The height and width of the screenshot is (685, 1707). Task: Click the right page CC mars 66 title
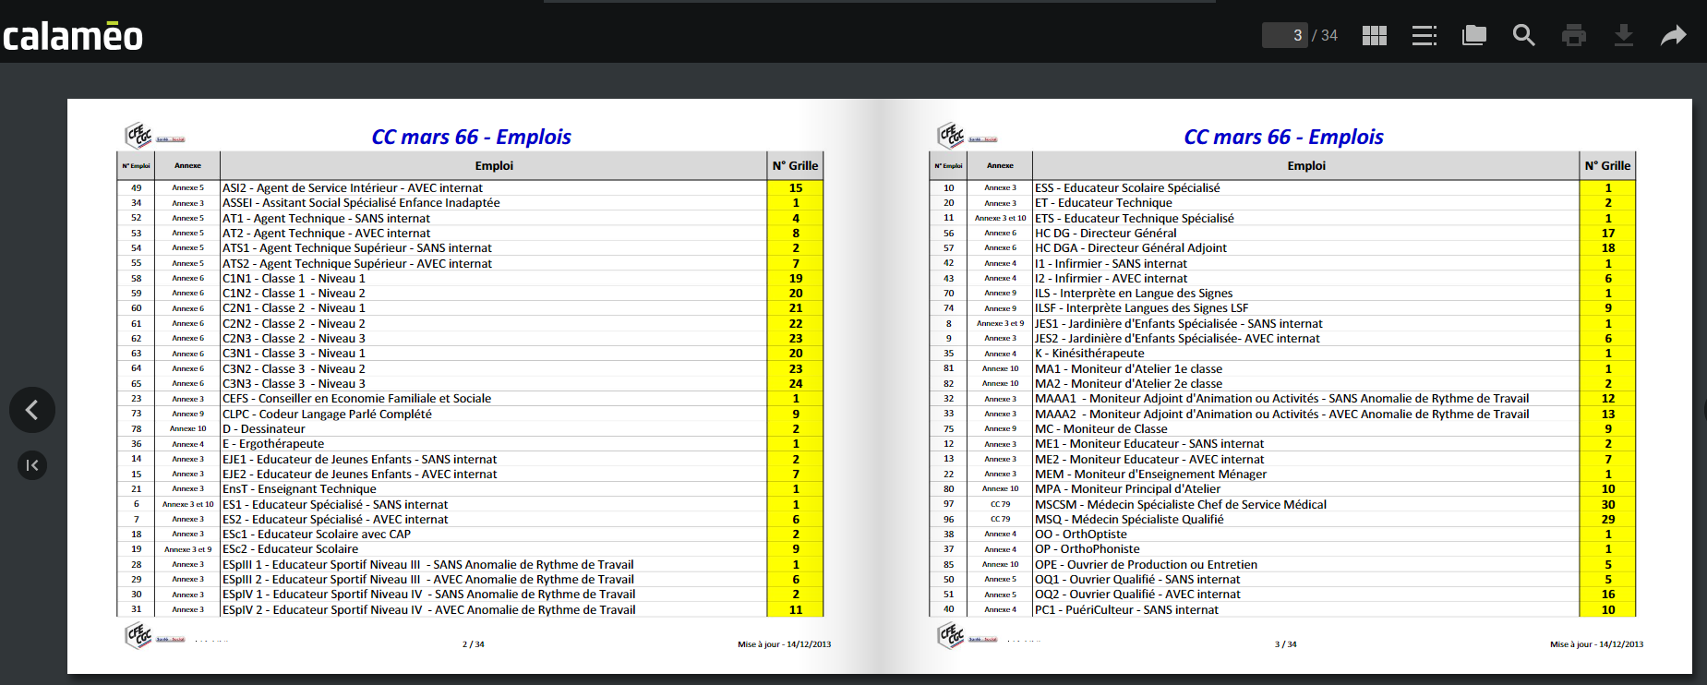pyautogui.click(x=1283, y=137)
